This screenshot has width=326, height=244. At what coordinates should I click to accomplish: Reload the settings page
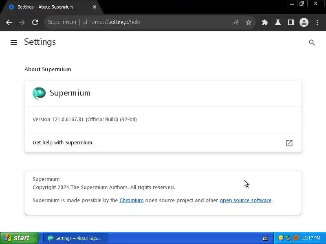[x=35, y=22]
